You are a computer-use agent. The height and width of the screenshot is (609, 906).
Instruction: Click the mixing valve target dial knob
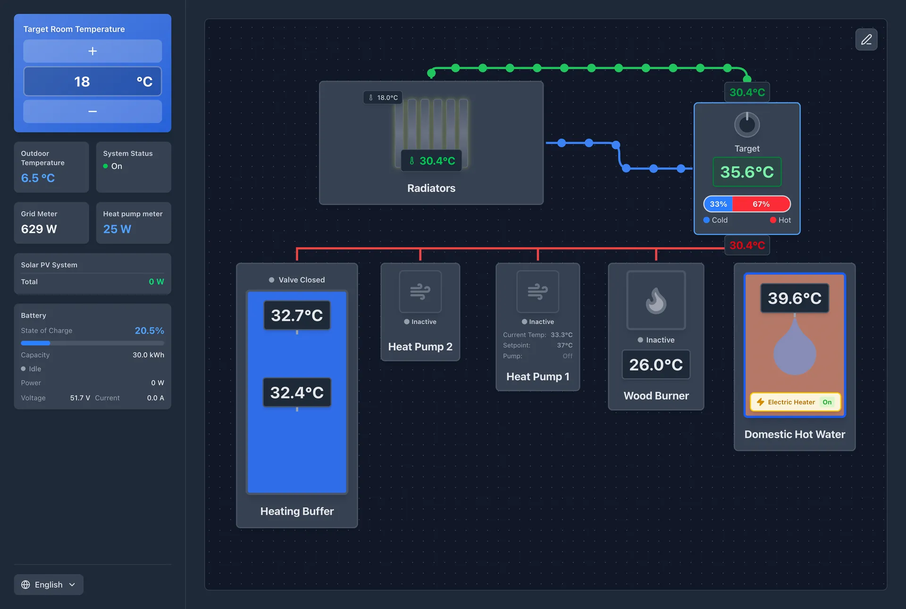747,125
